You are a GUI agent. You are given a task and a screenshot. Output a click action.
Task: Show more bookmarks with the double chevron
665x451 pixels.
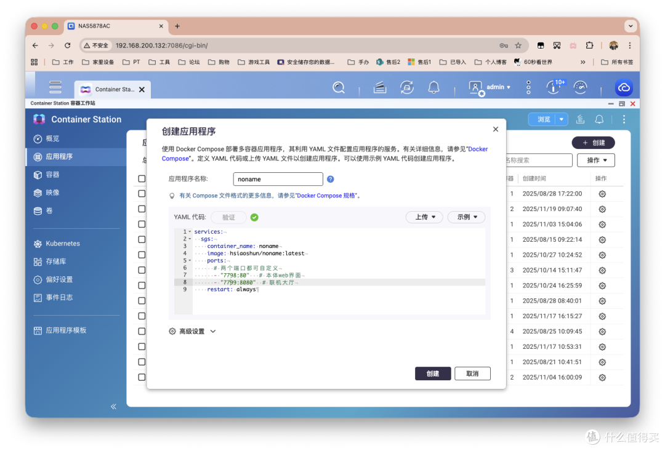click(x=582, y=62)
